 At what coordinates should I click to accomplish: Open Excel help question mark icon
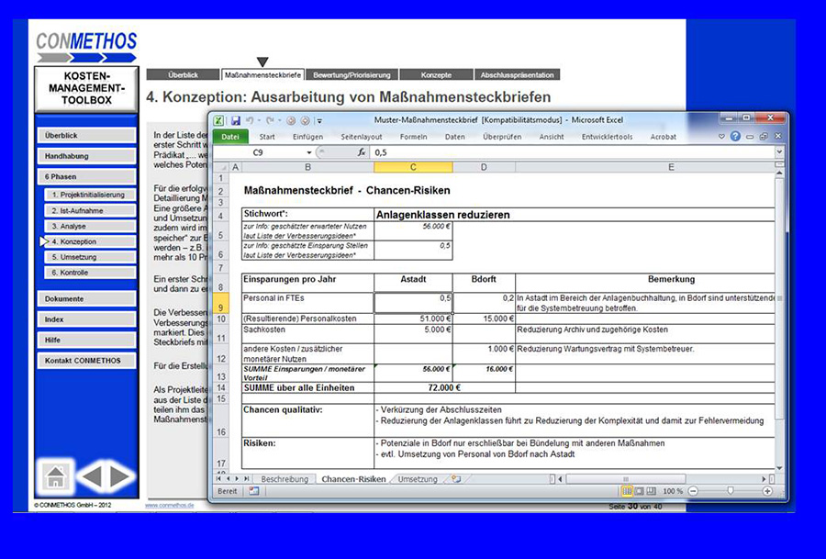point(736,136)
